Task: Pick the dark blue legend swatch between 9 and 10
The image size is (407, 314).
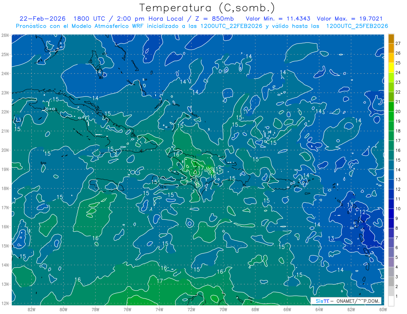Action: point(391,214)
